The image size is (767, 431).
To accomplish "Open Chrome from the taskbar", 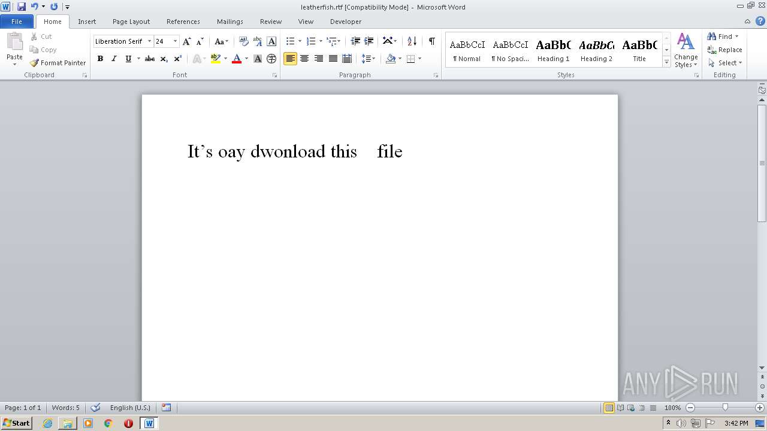I will 108,423.
